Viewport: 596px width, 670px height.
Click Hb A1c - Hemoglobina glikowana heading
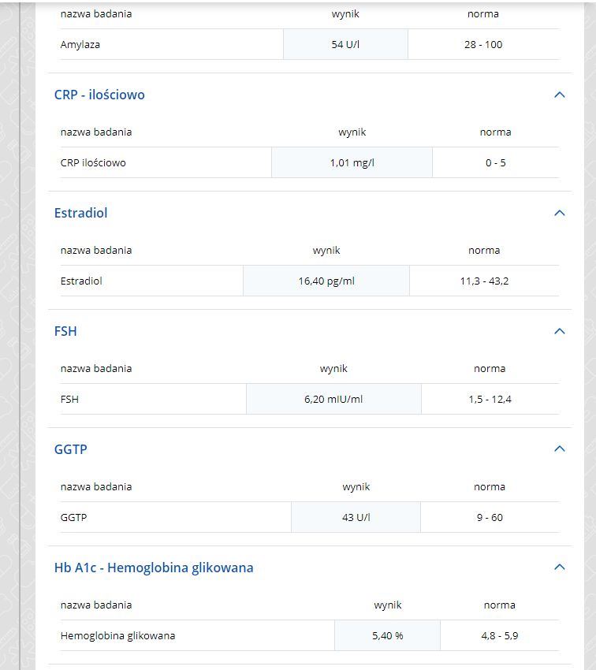[x=154, y=568]
